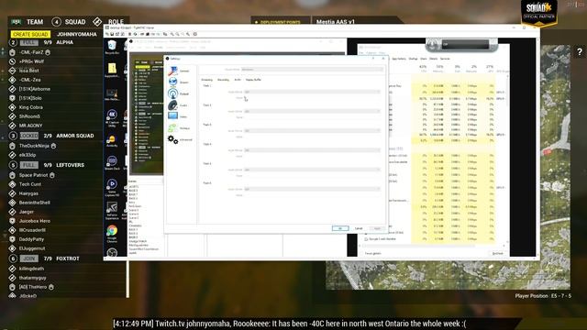Open Track 1 Audio Bitrate dropdown

pos(312,92)
